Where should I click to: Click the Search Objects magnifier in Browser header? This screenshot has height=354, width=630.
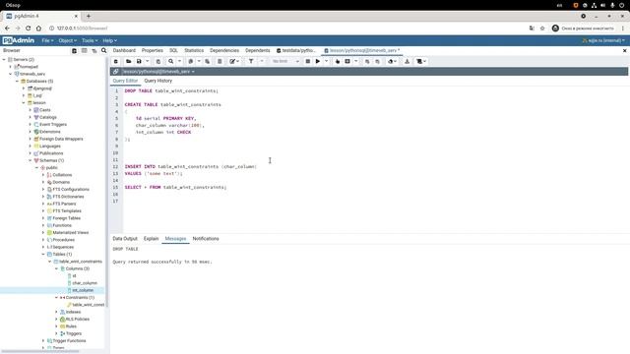coord(104,50)
